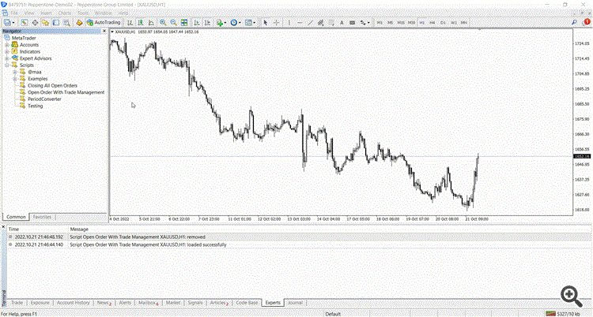The height and width of the screenshot is (317, 593).
Task: Open the Periodicity clock dropdown
Action: tap(236, 23)
